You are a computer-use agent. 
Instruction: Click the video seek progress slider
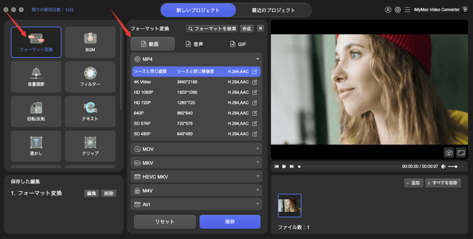tap(349, 166)
